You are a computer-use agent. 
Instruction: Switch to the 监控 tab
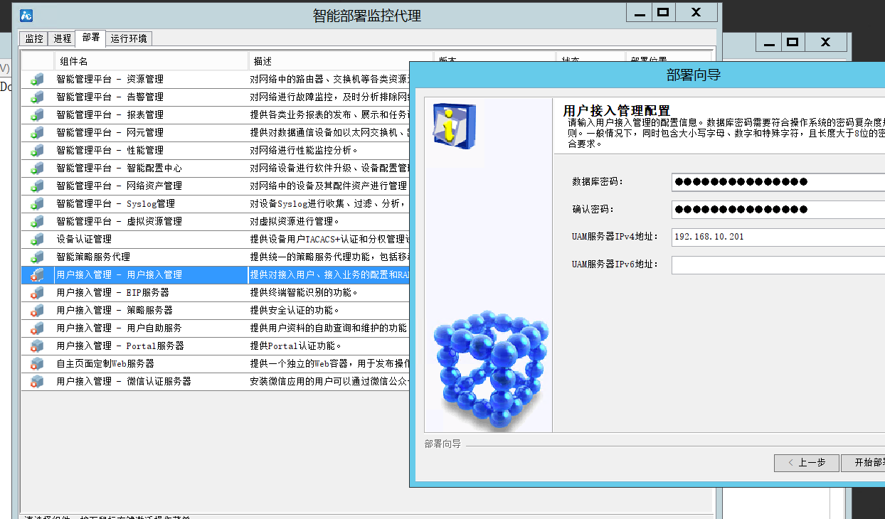coord(34,38)
